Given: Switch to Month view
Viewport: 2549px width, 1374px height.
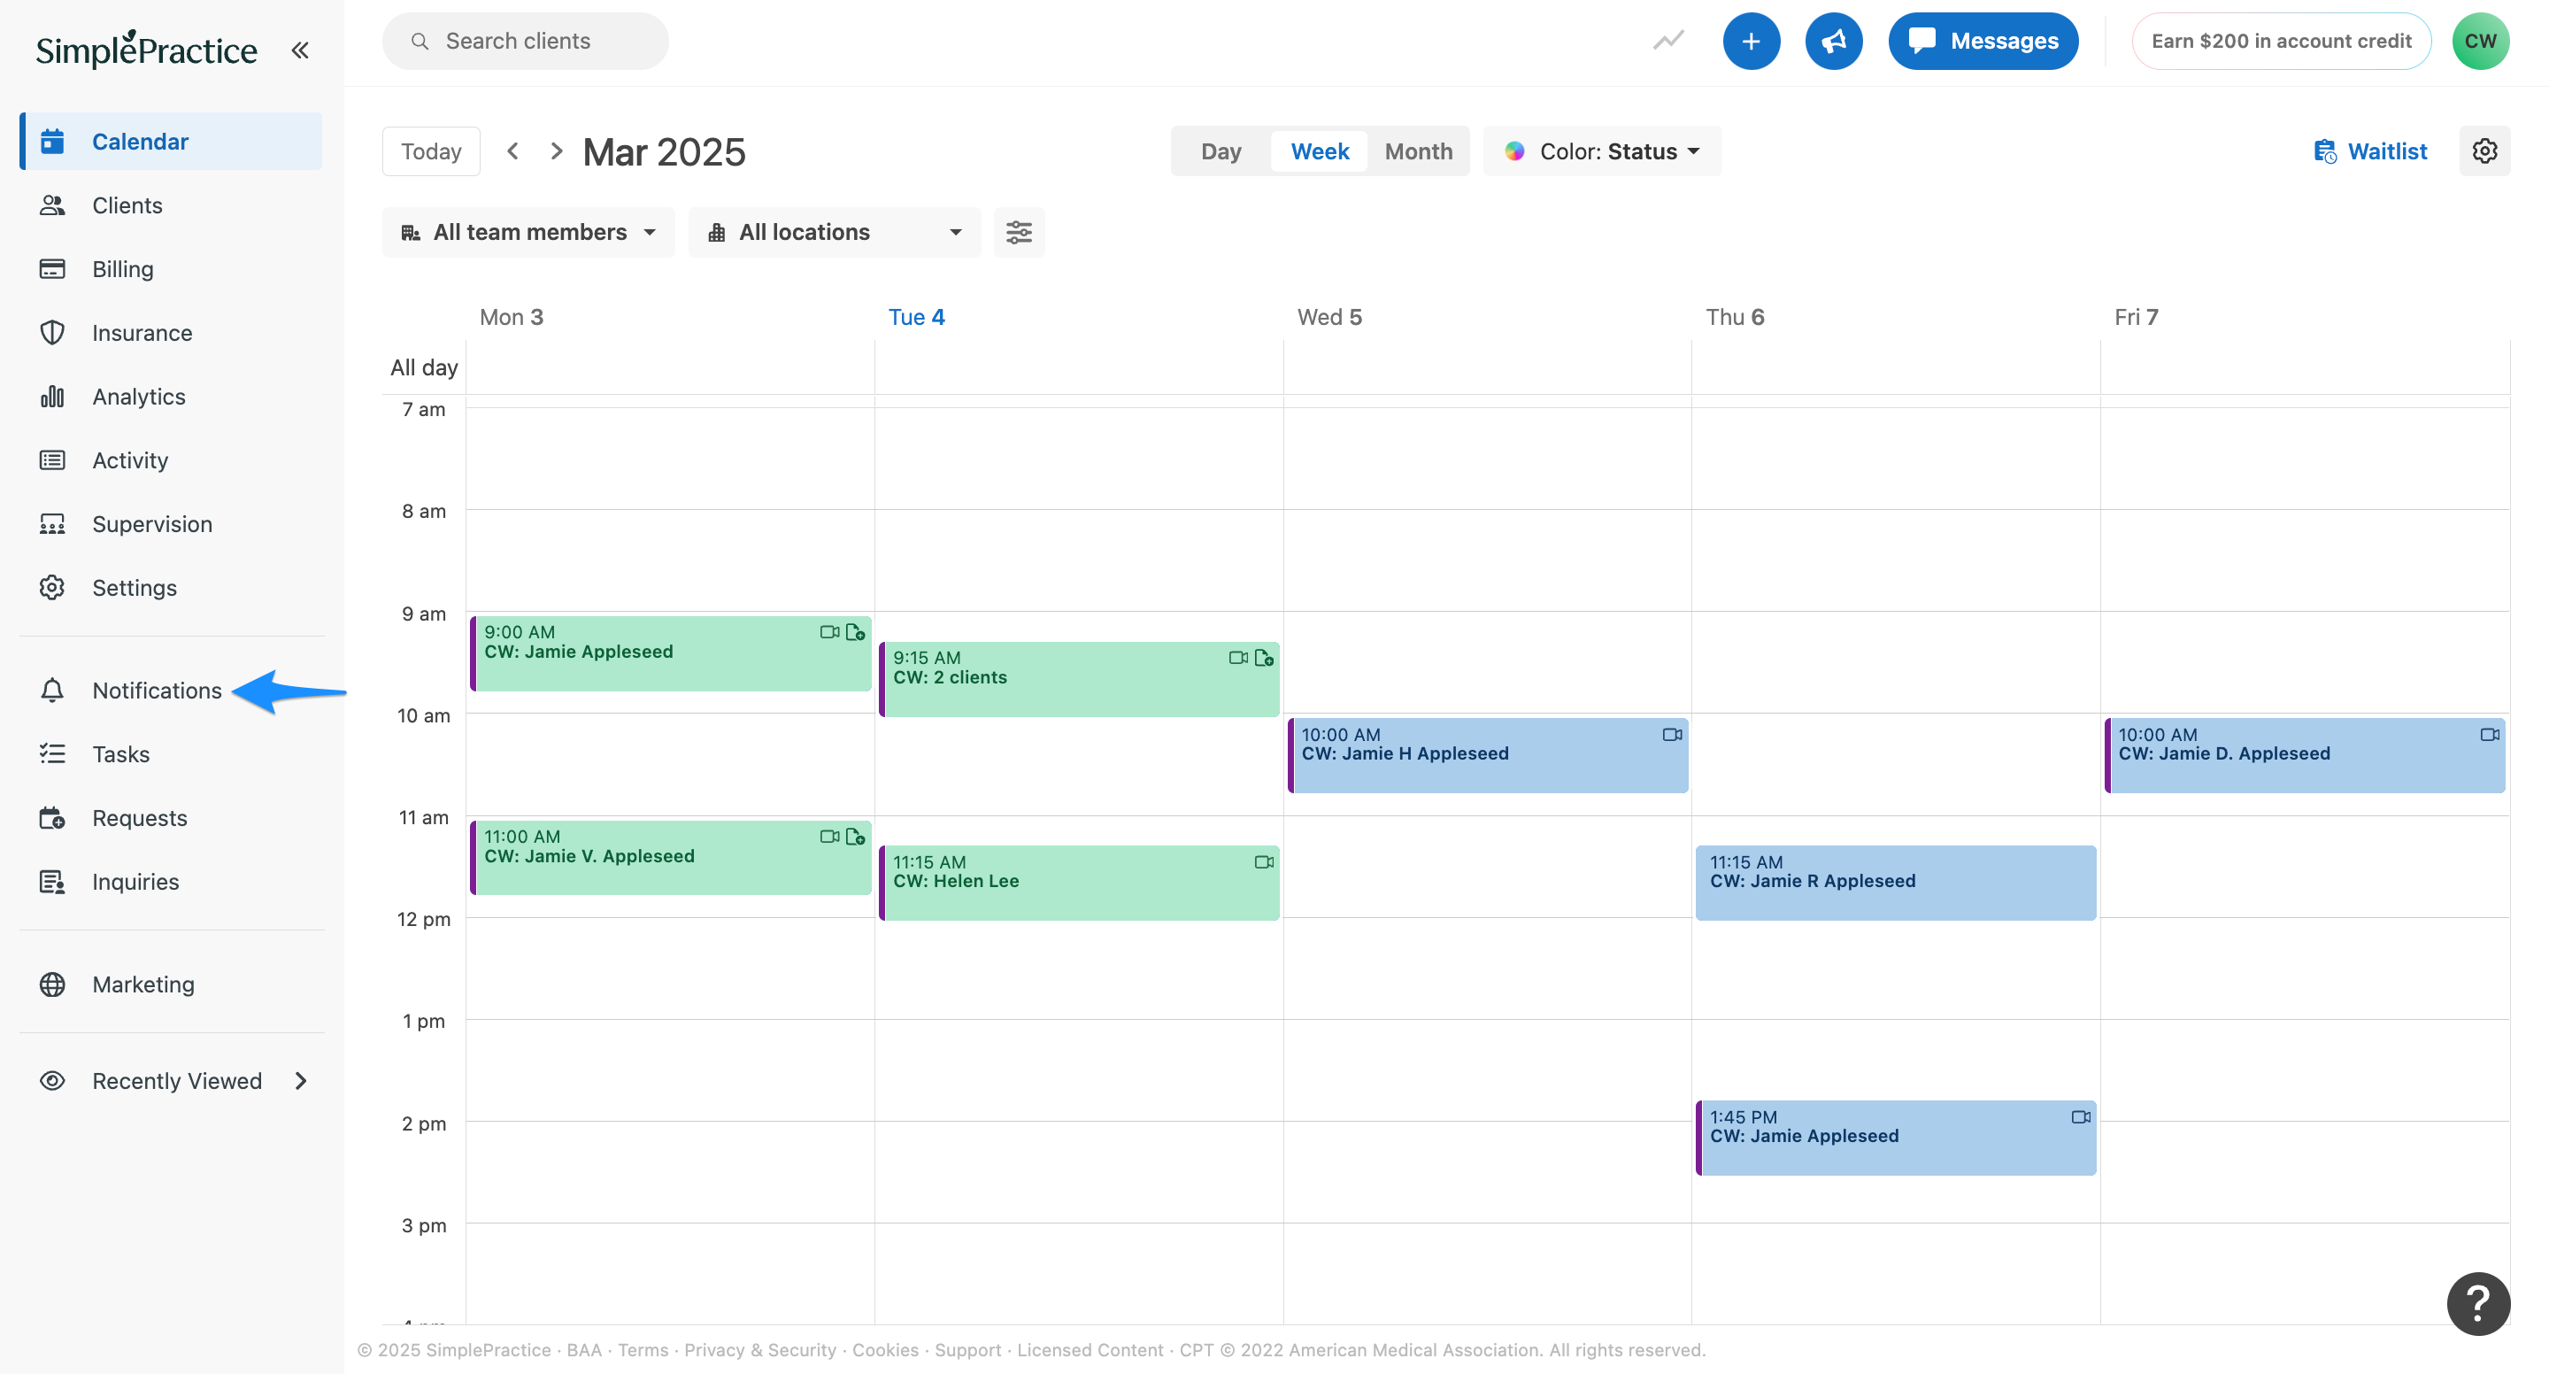Looking at the screenshot, I should pos(1419,151).
